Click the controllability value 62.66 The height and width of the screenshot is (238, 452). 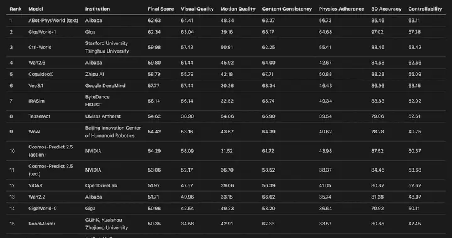415,63
